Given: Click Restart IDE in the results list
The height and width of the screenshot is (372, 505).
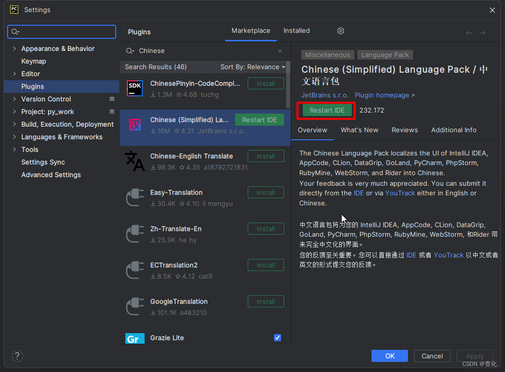Looking at the screenshot, I should click(x=259, y=120).
